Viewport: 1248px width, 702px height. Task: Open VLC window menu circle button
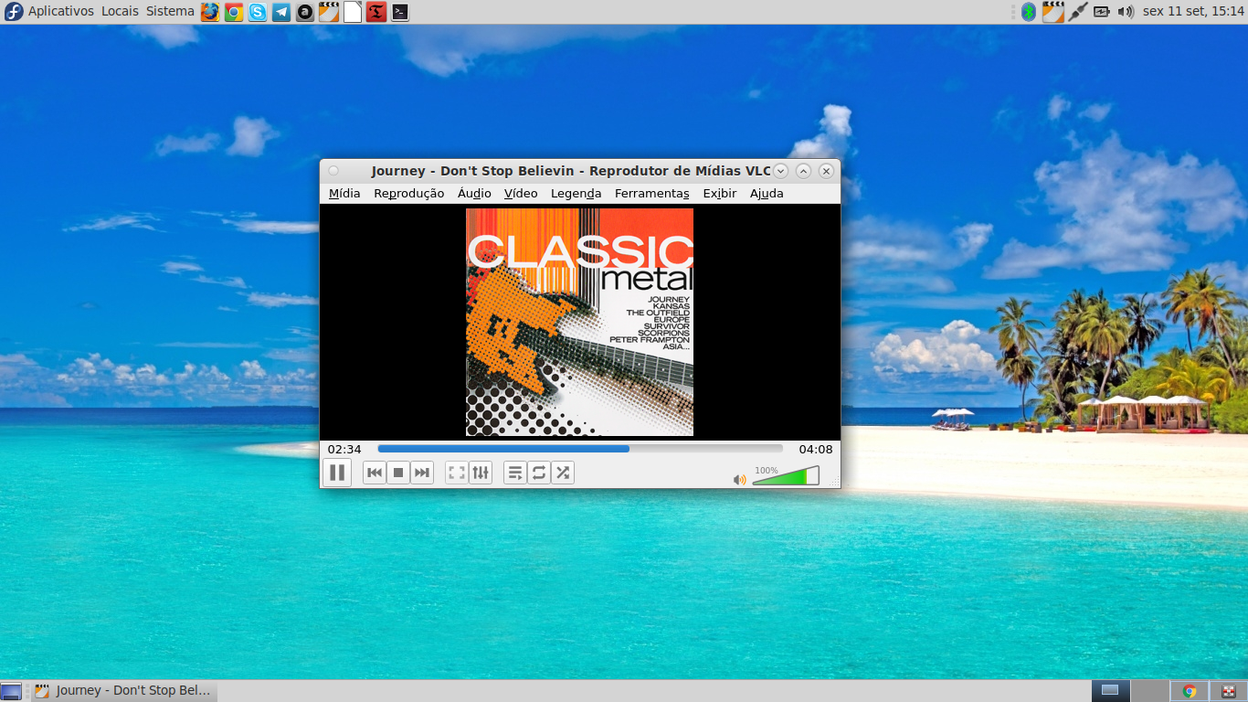click(333, 170)
